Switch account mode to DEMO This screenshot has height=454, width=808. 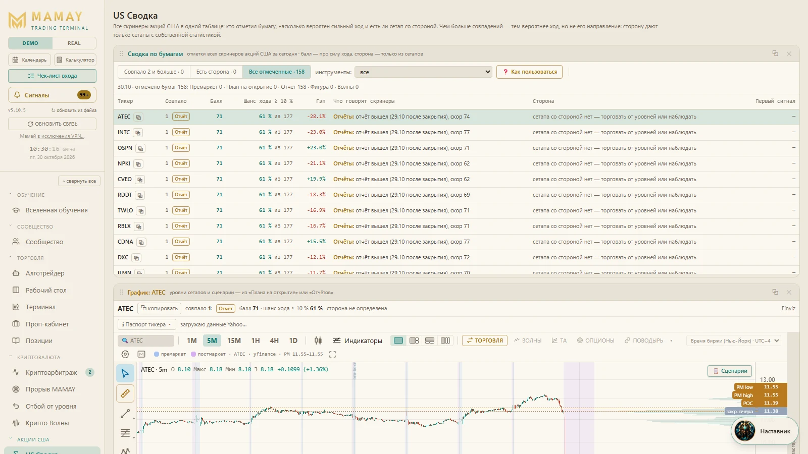30,43
